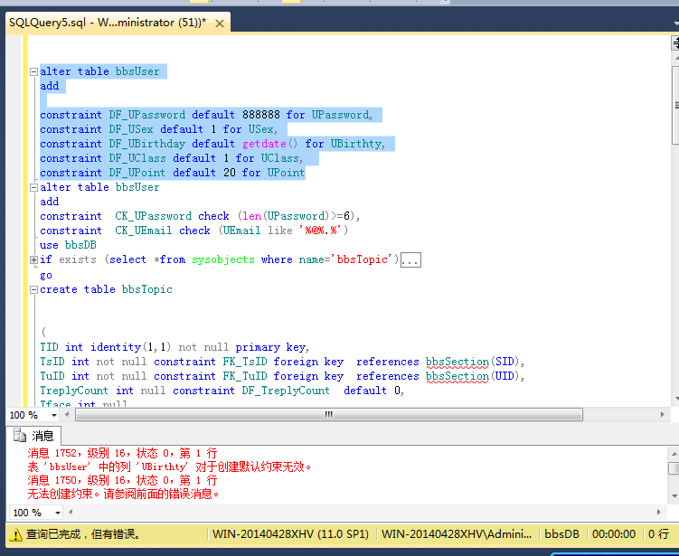Image resolution: width=679 pixels, height=556 pixels.
Task: Place cursor on the 'use bbsDB' line
Action: pyautogui.click(x=68, y=245)
